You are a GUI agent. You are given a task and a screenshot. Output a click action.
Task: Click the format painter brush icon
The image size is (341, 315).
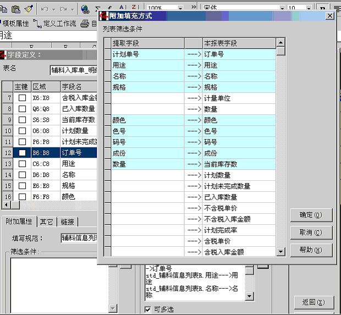(29, 9)
